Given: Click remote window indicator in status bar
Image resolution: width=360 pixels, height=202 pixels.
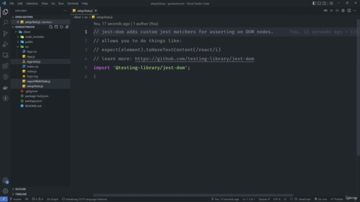Looking at the screenshot, I should (4, 199).
